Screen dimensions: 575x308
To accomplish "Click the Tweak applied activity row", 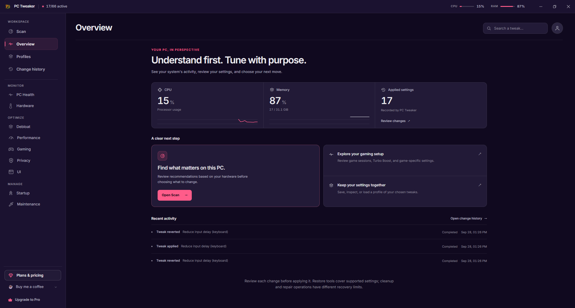I will coord(319,246).
